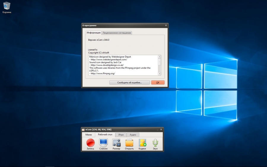267x167 pixels.
Task: Click the credits scrollbar down arrow
Action: 159,74
